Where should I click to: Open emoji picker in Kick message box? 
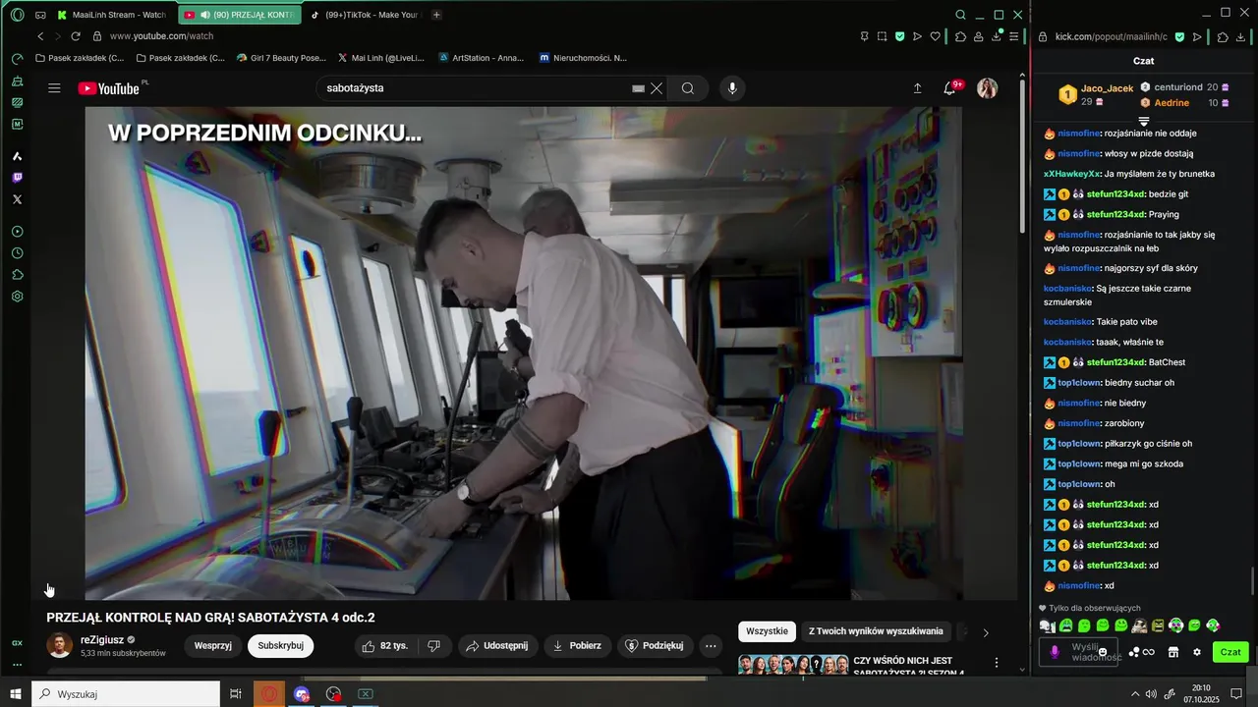click(x=1103, y=652)
